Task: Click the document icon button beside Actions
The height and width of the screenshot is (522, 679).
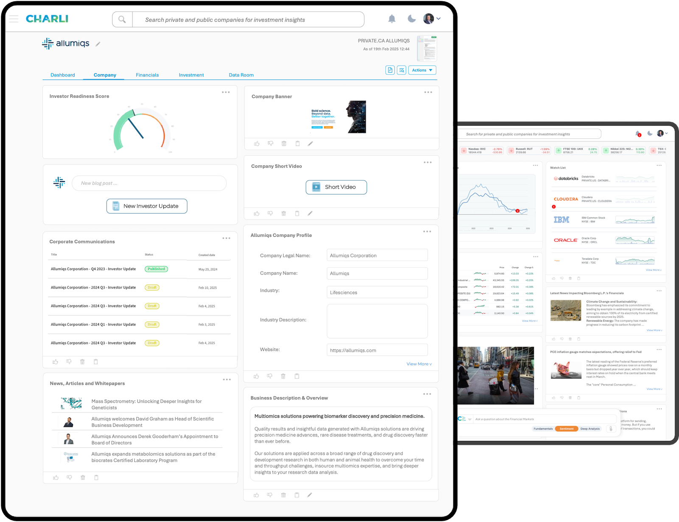Action: pos(390,70)
